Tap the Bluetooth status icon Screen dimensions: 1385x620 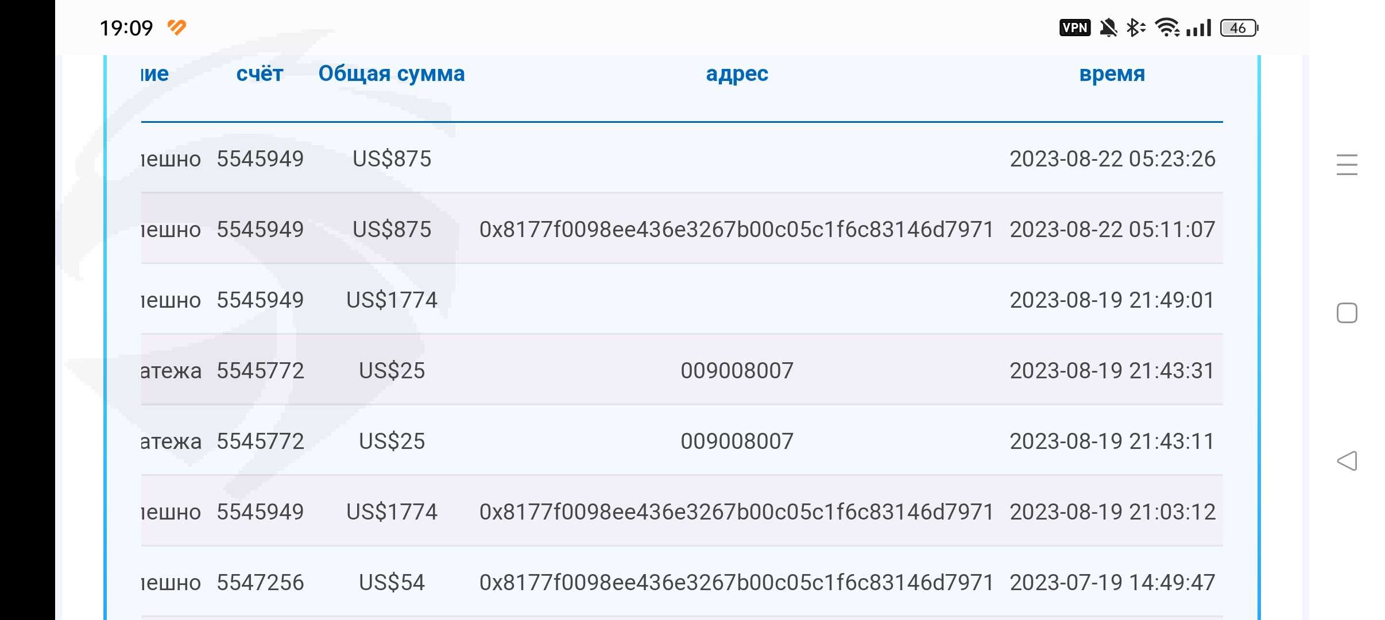click(x=1135, y=28)
